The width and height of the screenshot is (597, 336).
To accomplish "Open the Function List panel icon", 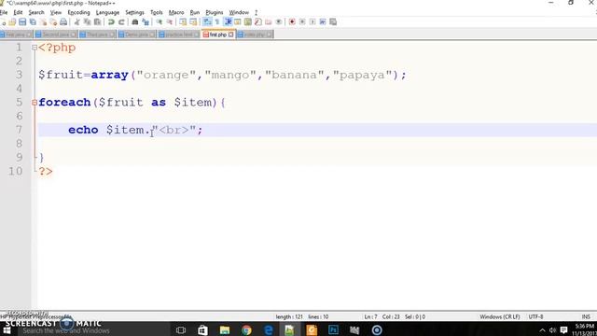I will click(258, 22).
